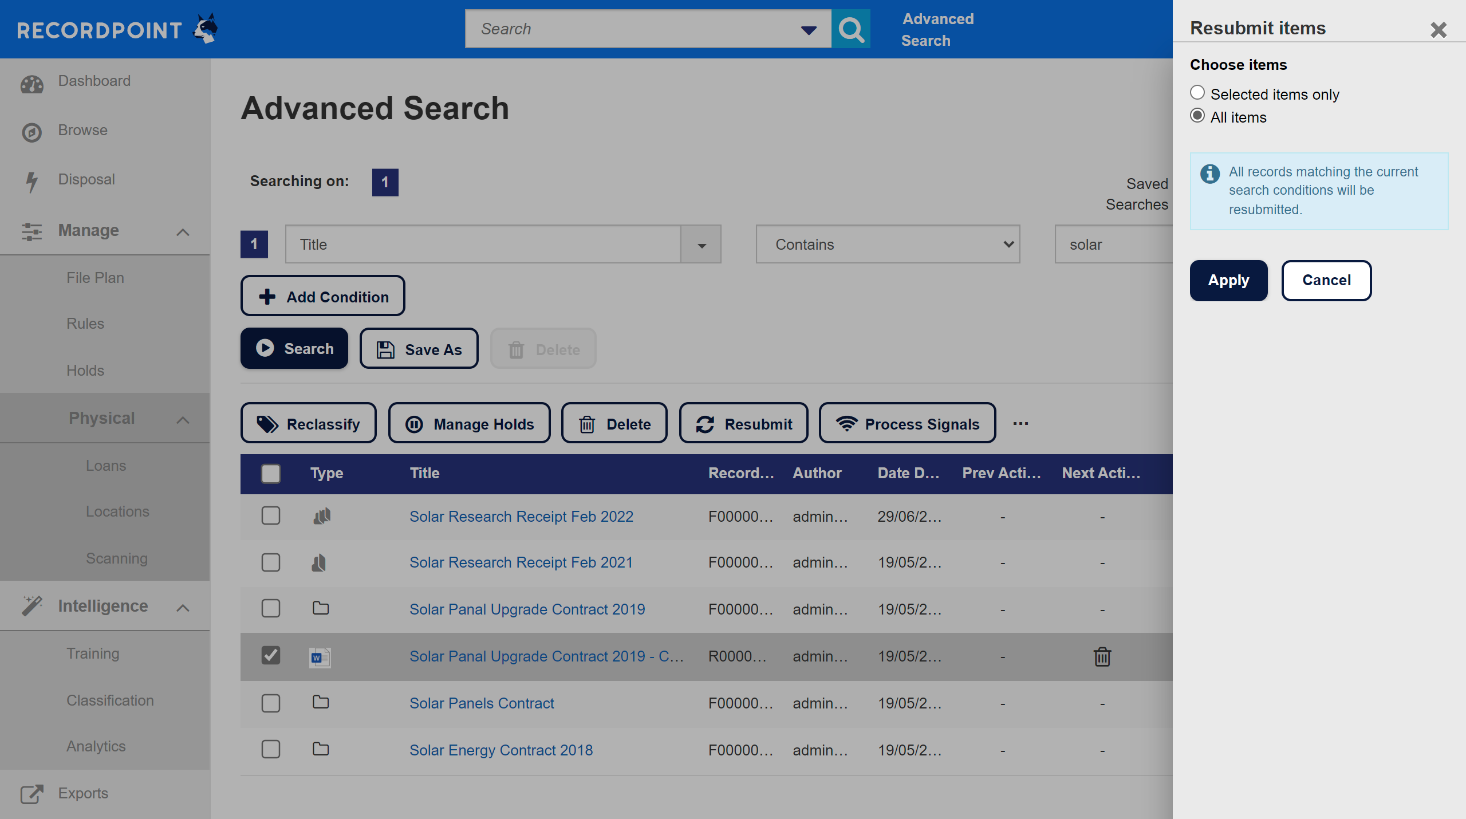Uncheck the selected Solar Panal Upgrade Contract row

(271, 655)
